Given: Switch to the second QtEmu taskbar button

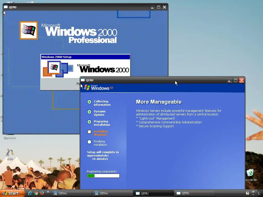Looking at the screenshot, I should tap(112, 193).
